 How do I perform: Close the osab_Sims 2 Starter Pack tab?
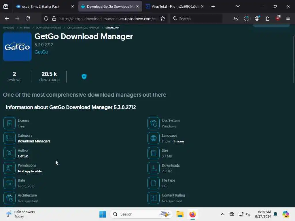(x=73, y=6)
